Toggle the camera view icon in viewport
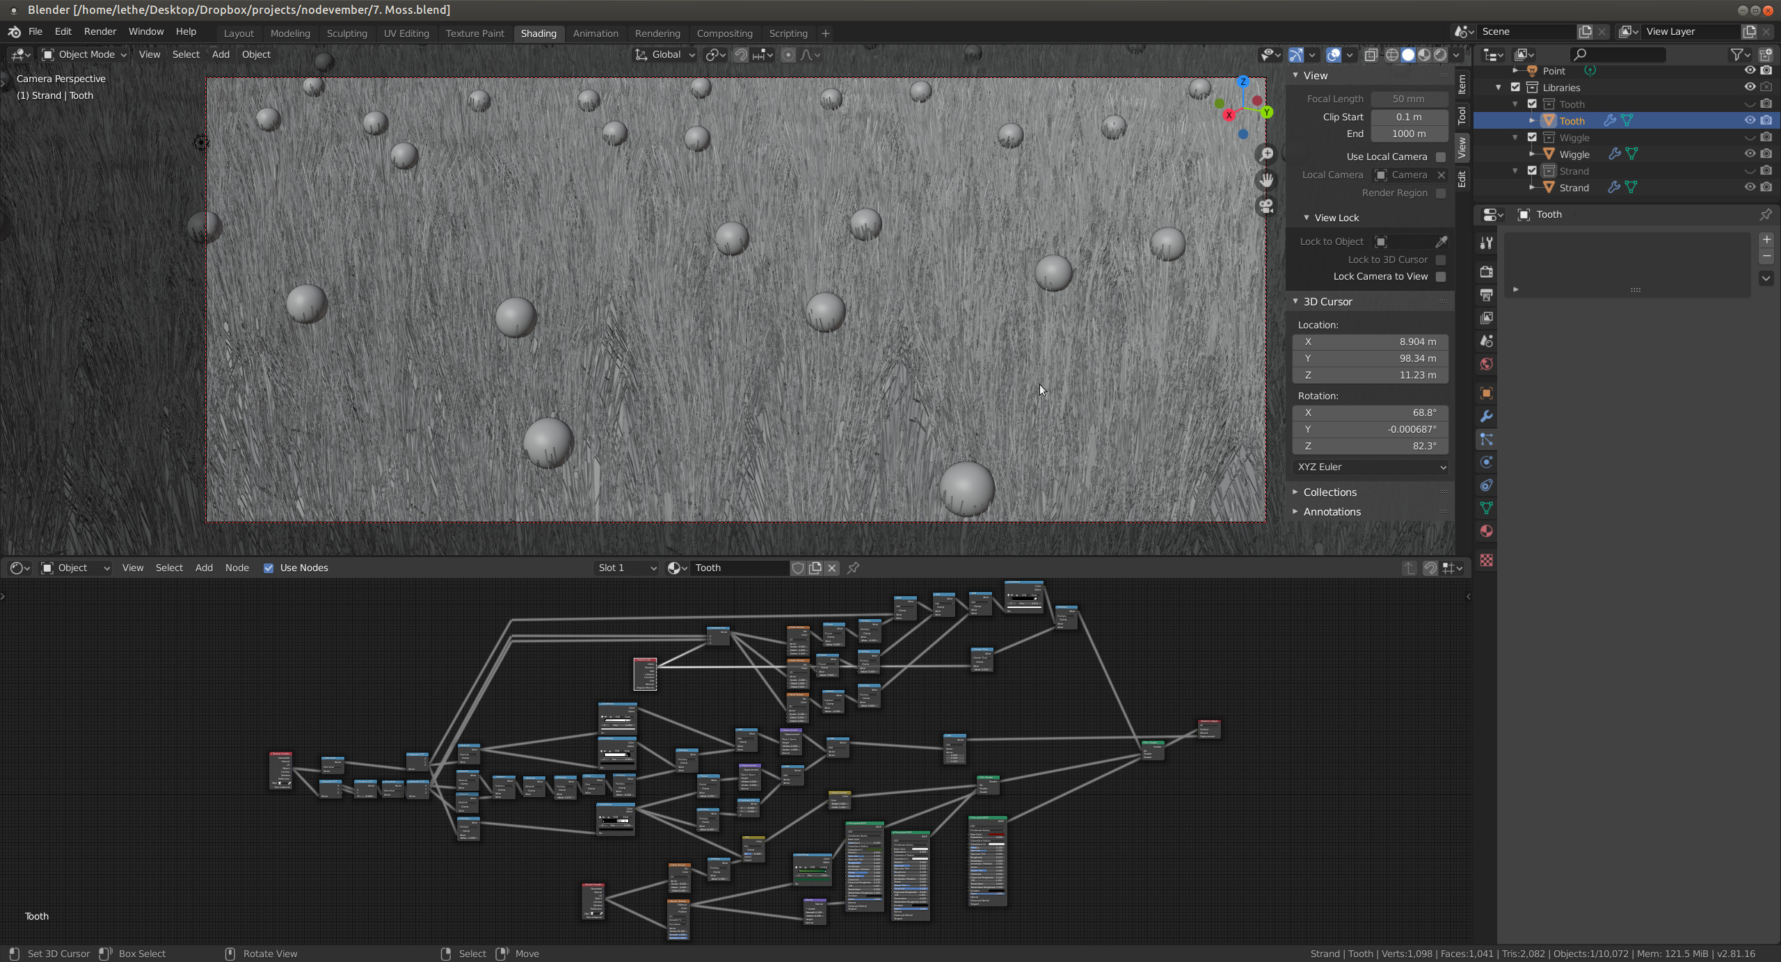This screenshot has height=962, width=1781. (1267, 206)
